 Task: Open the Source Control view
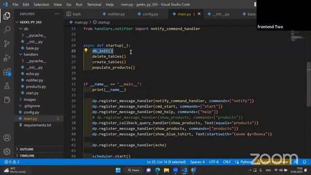click(7, 43)
